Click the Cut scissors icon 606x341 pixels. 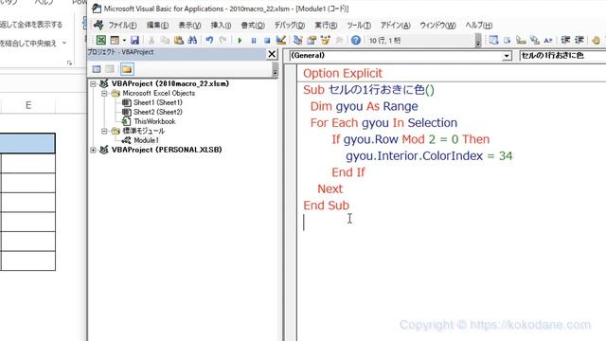pyautogui.click(x=151, y=40)
